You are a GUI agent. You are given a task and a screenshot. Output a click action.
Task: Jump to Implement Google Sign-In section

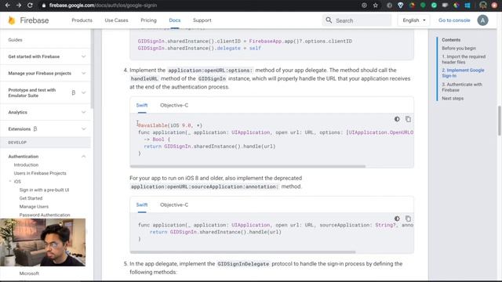[463, 73]
